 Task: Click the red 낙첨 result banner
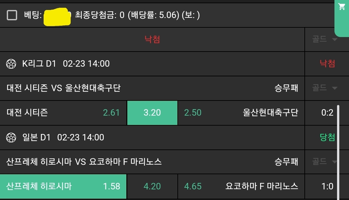click(x=152, y=39)
